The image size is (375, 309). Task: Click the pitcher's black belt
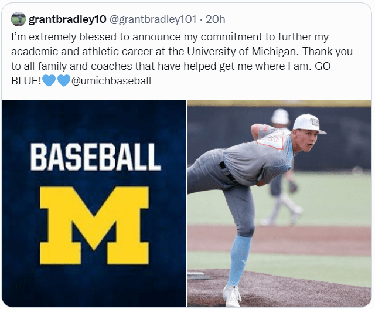click(227, 172)
